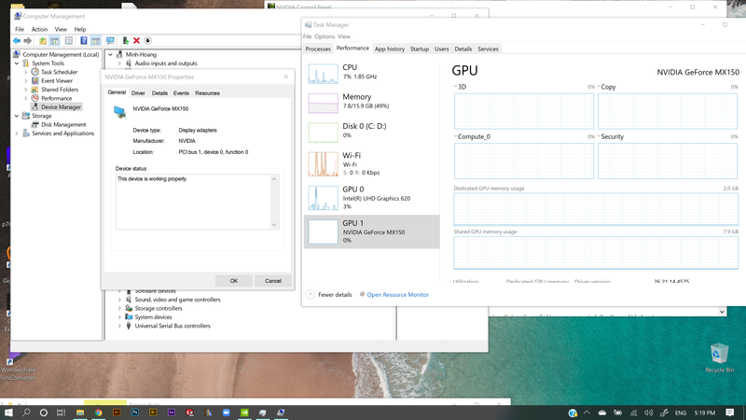Expand Event Viewer node arrow

[26, 81]
